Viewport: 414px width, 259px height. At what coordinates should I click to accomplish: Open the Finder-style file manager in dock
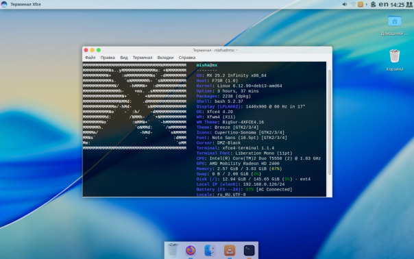pyautogui.click(x=210, y=250)
